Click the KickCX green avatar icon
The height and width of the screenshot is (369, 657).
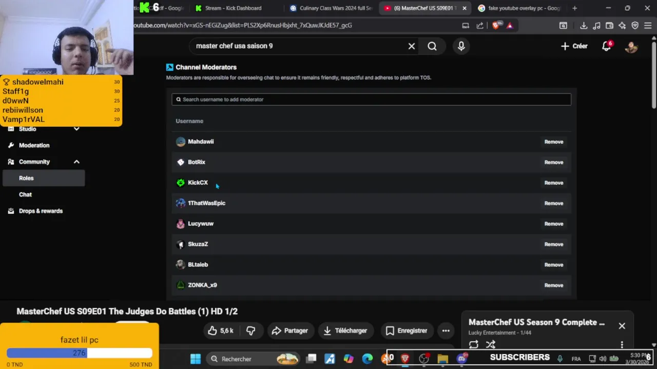180,183
